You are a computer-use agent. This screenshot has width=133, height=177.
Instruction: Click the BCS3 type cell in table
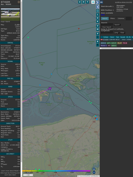[118, 40]
